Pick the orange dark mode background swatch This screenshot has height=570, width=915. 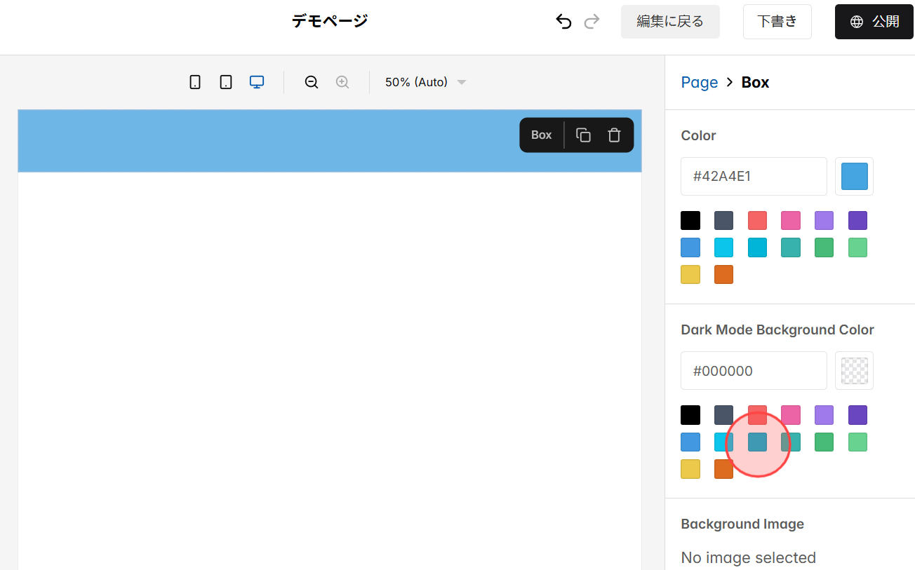coord(723,469)
